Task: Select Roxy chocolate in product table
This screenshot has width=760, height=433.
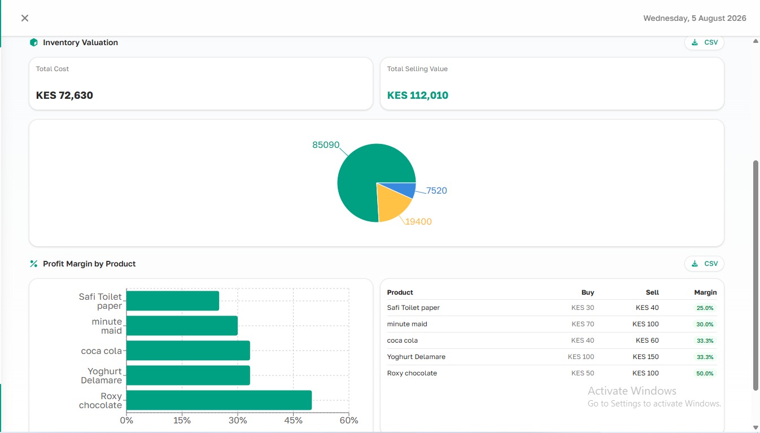Action: tap(412, 373)
